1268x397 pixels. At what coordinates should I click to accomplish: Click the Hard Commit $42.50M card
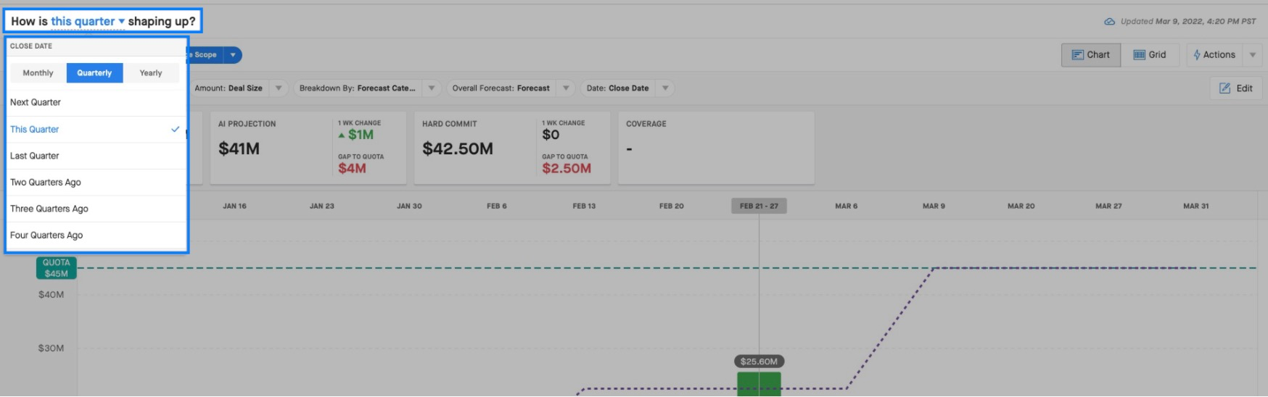tap(512, 148)
